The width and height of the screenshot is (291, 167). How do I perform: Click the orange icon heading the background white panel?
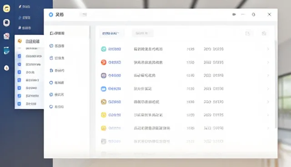(x=20, y=41)
